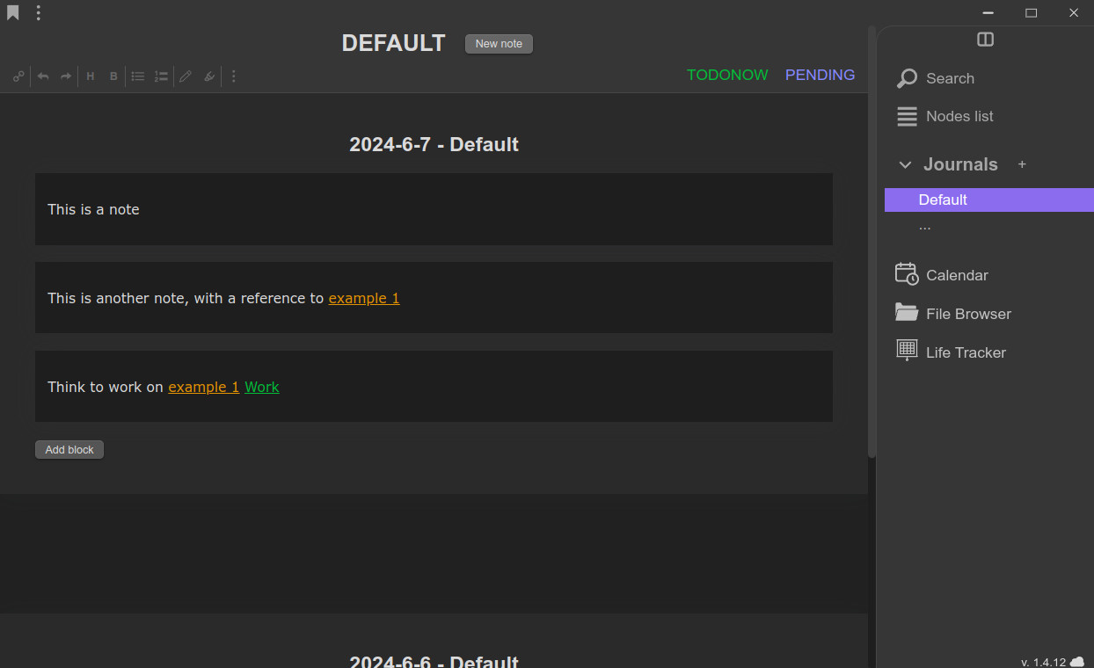This screenshot has height=668, width=1094.
Task: Click the 'This is another note' block text
Action: [186, 299]
